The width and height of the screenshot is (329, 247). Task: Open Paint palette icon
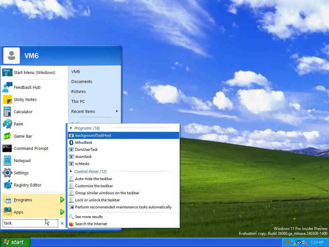click(x=7, y=124)
